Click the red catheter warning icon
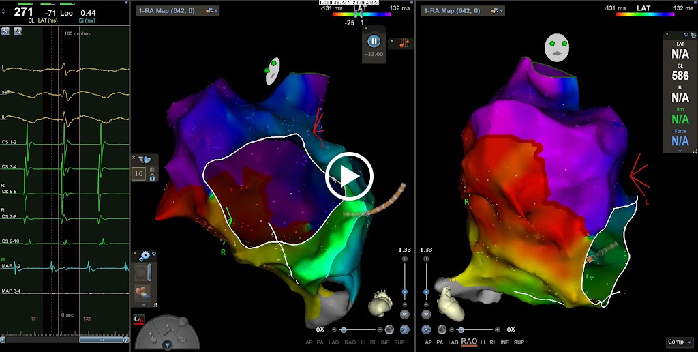 pyautogui.click(x=138, y=319)
